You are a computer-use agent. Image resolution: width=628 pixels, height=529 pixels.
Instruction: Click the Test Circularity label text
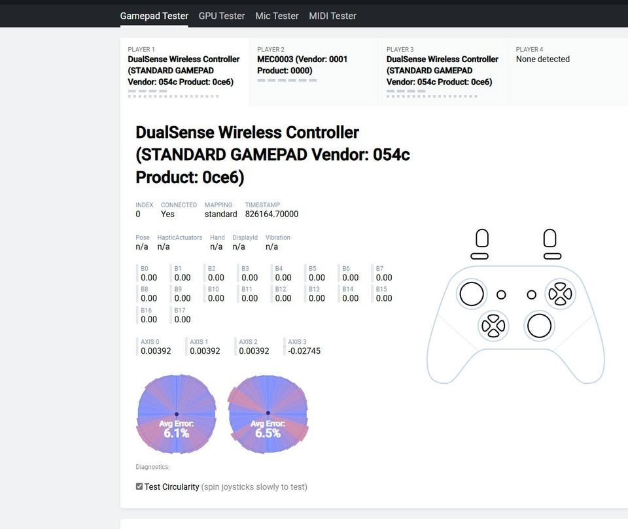[171, 487]
